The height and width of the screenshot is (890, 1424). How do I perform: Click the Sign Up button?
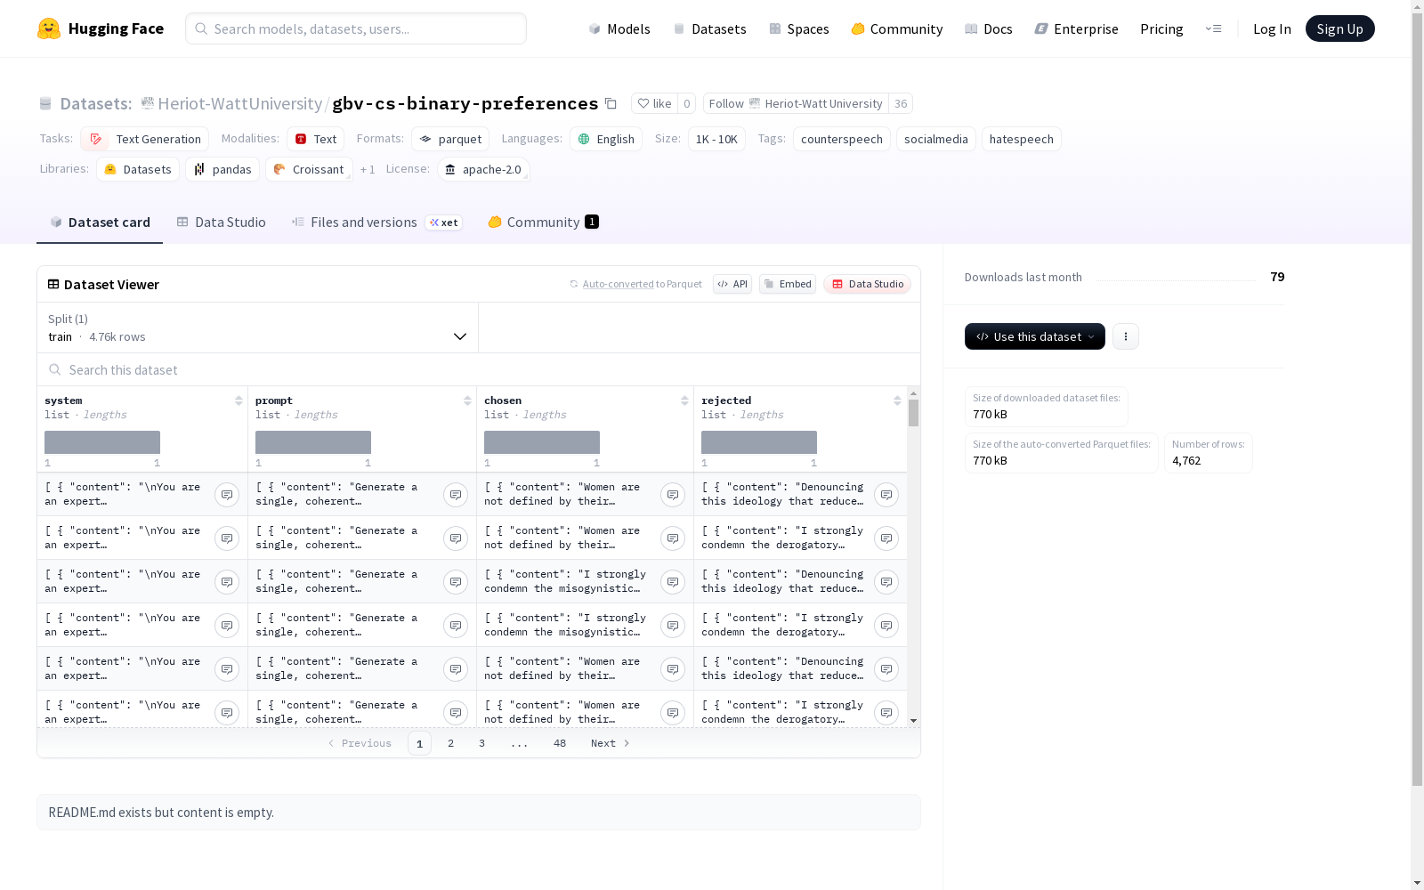1340,28
